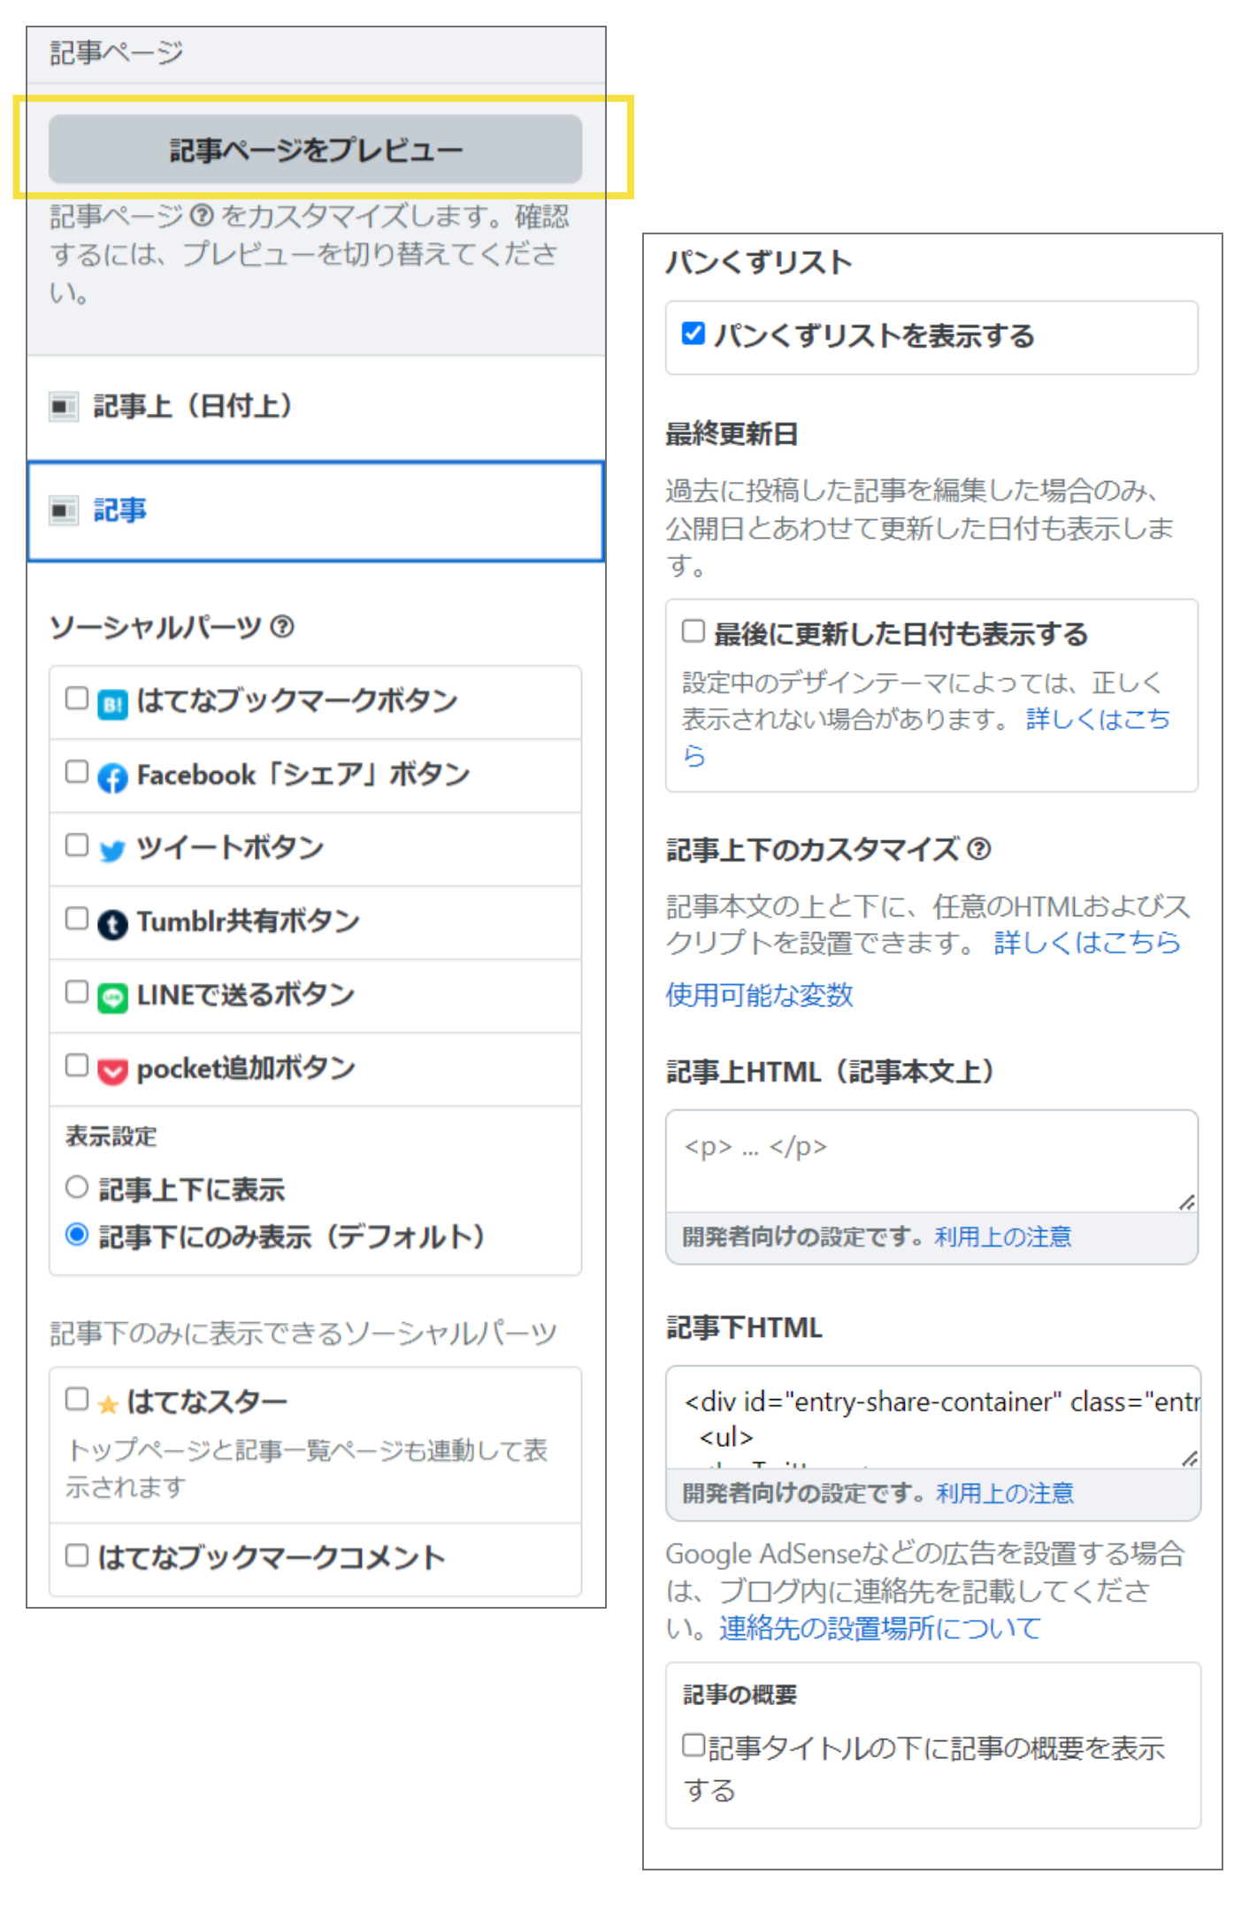Open 利用上の注意 link under 記事上HTML

[1003, 1237]
